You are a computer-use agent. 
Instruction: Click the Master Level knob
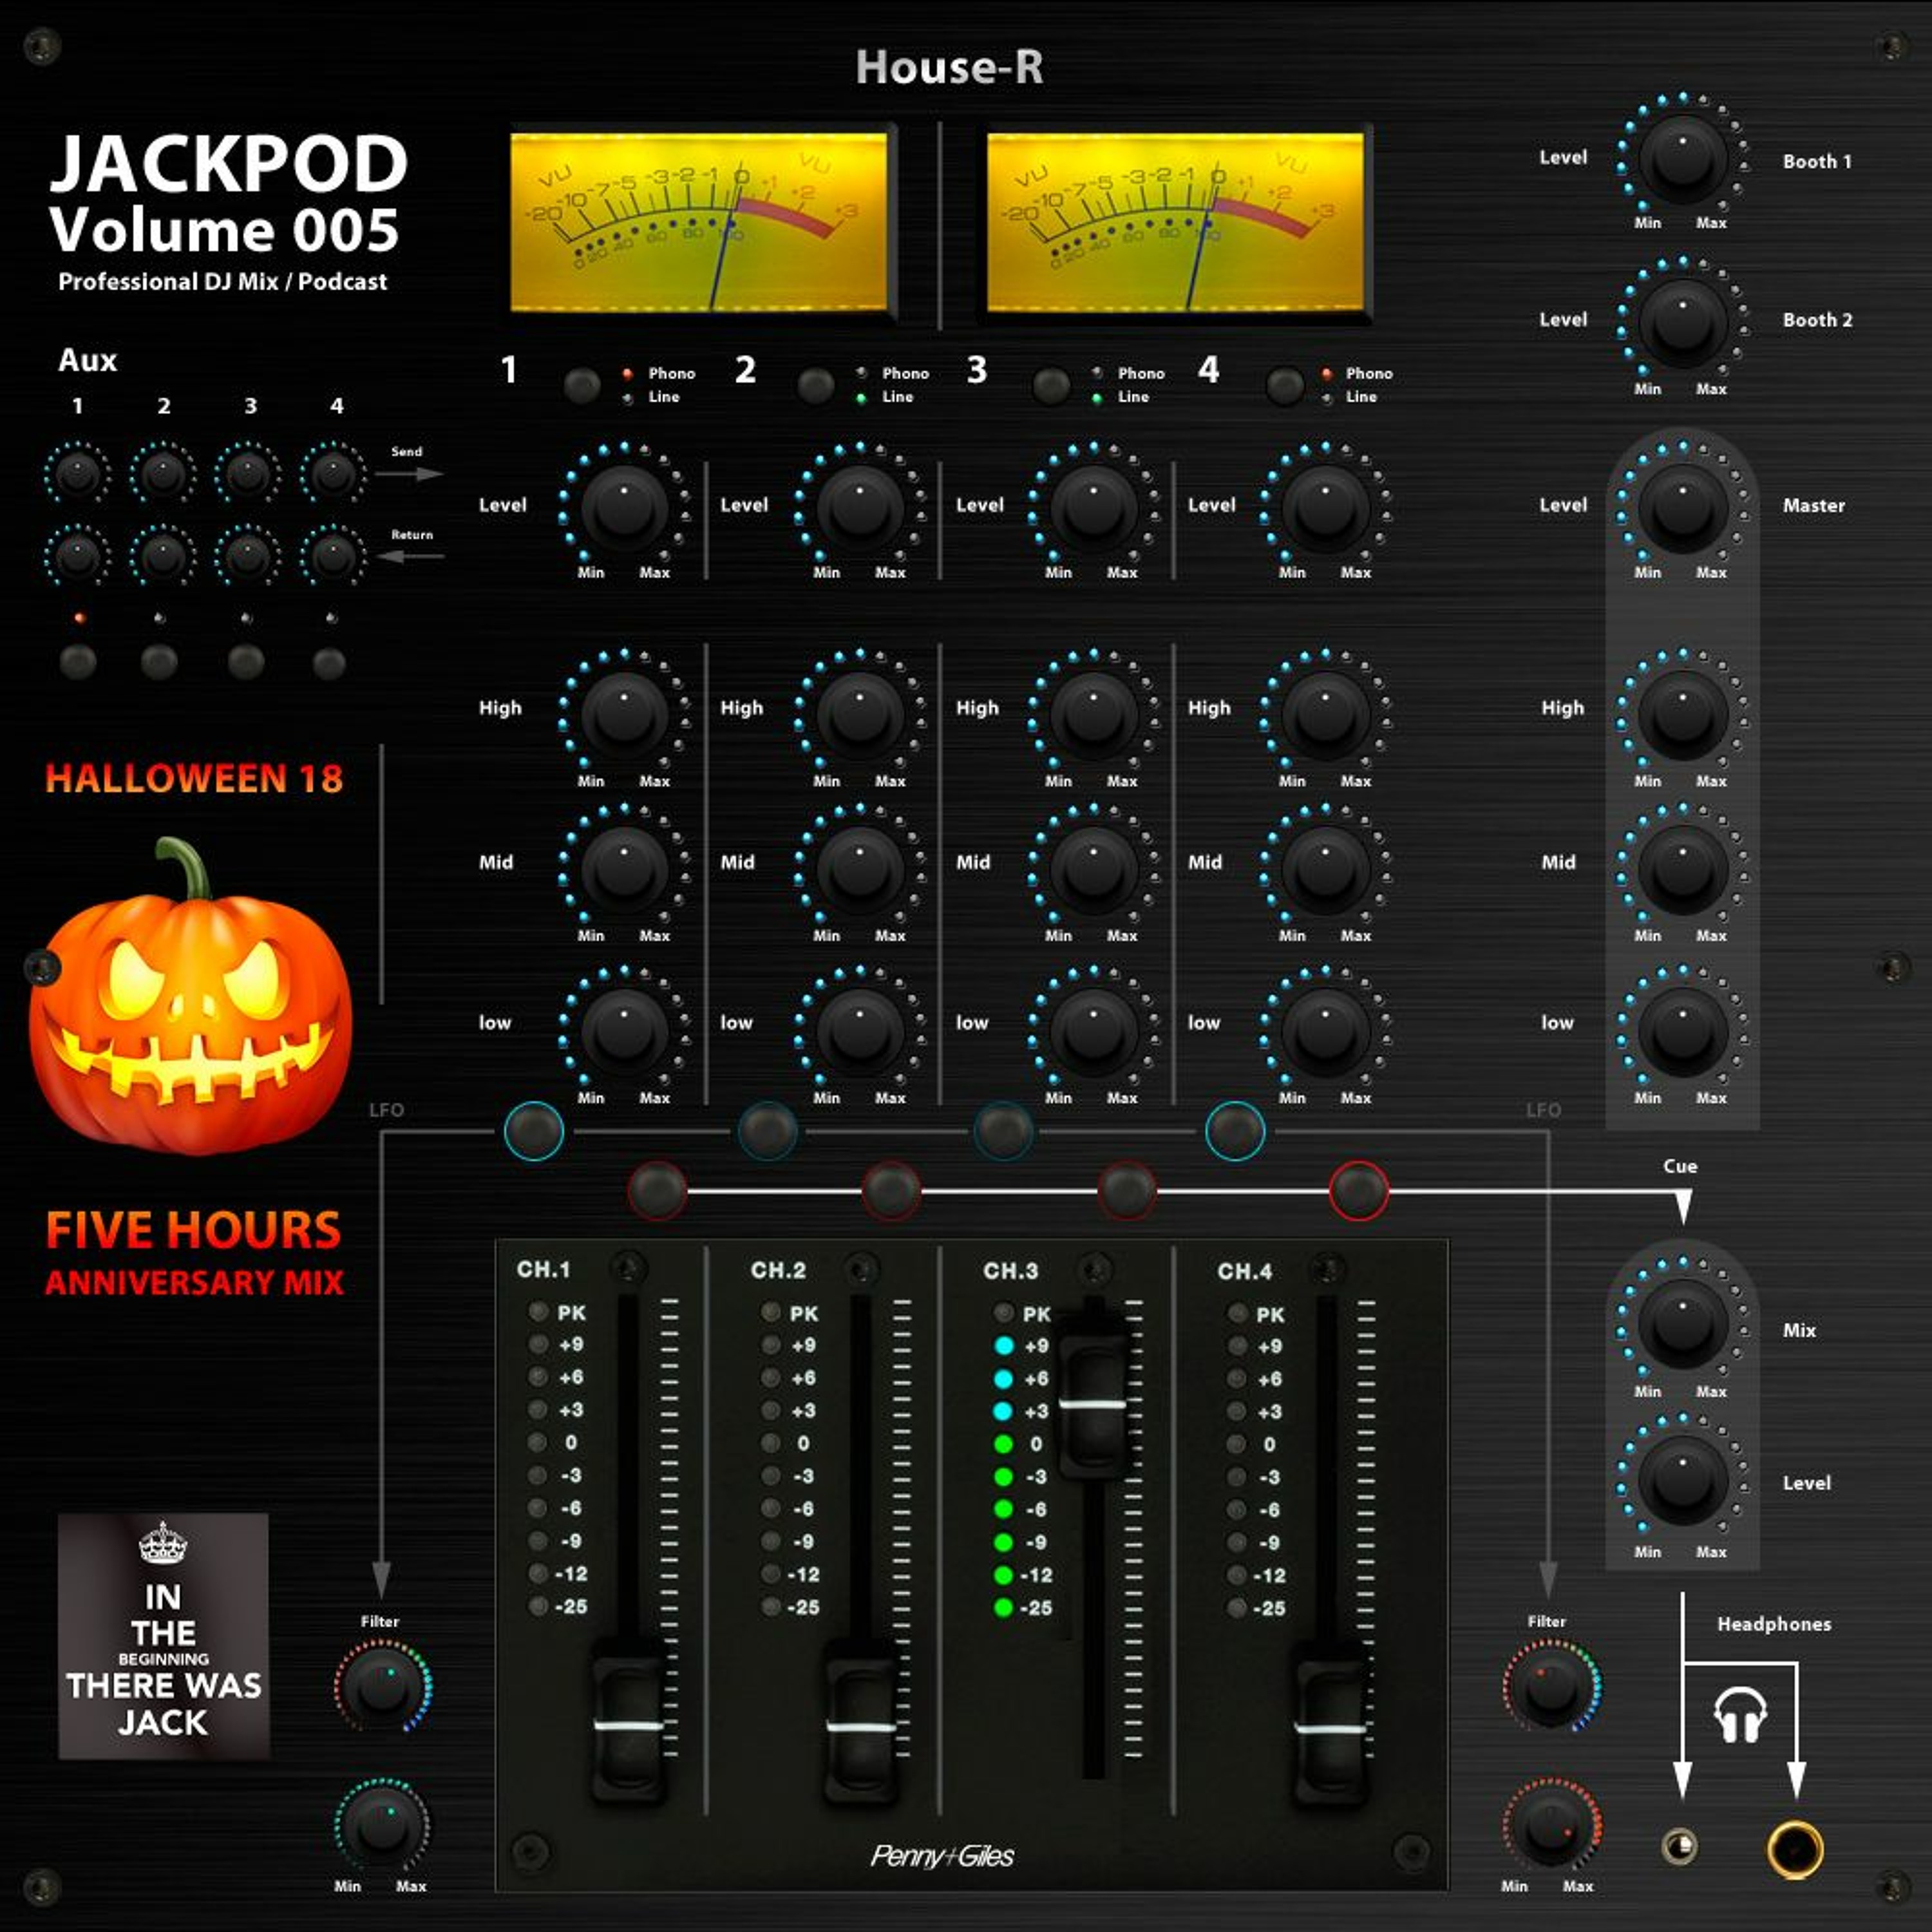1683,509
